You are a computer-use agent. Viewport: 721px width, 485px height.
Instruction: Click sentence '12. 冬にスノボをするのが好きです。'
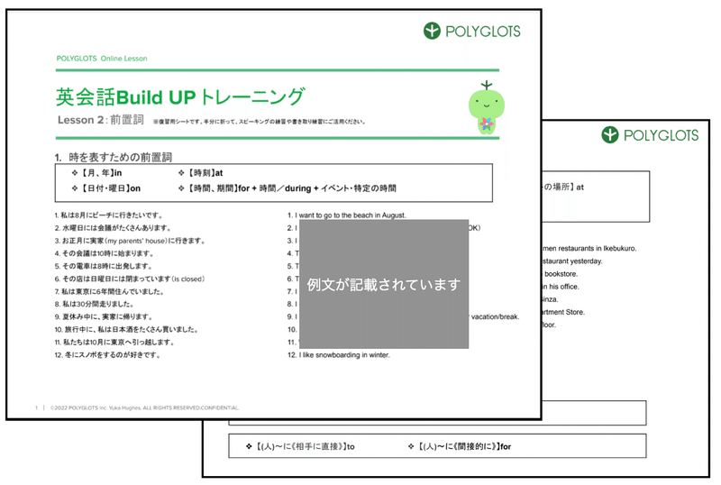[107, 355]
